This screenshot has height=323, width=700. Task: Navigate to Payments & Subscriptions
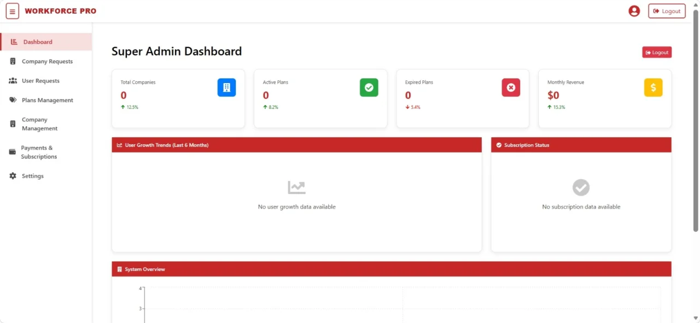46,152
